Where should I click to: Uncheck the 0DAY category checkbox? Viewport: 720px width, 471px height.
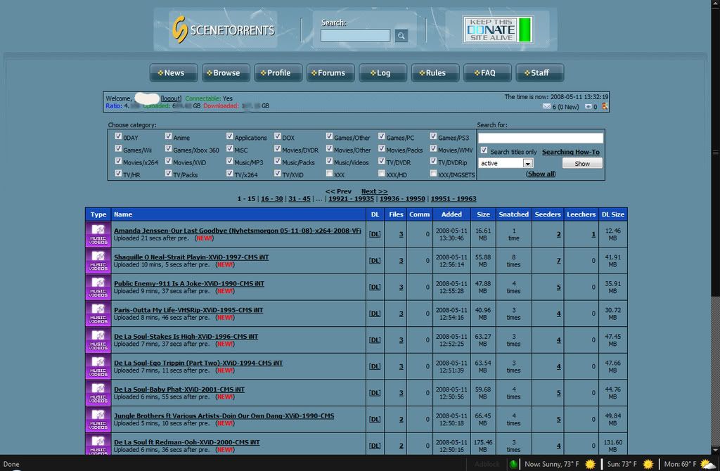pyautogui.click(x=118, y=136)
